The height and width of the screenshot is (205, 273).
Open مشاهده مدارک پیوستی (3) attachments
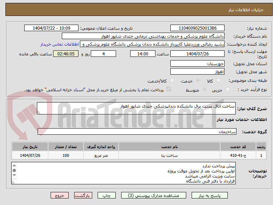point(154,196)
